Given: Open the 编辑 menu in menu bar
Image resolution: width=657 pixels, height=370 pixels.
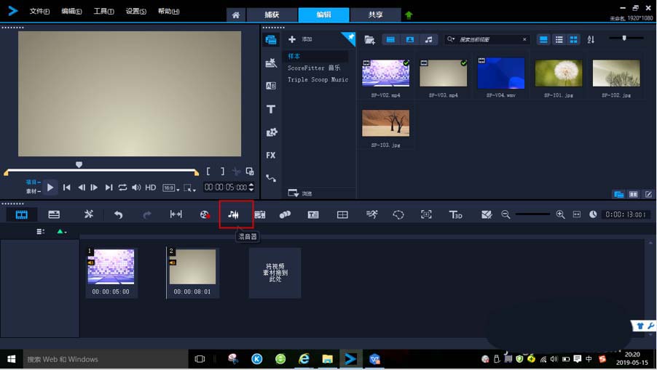Looking at the screenshot, I should tap(71, 12).
